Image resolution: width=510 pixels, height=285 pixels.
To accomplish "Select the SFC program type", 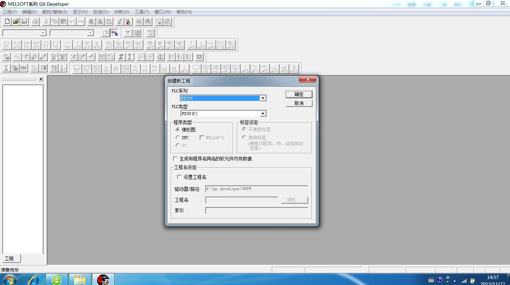I will [x=178, y=138].
